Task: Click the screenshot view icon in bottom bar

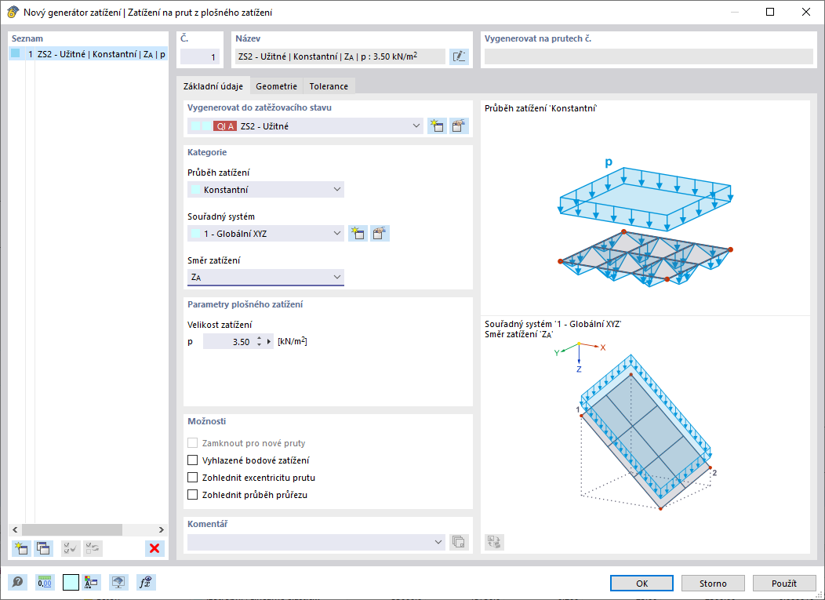Action: [119, 583]
